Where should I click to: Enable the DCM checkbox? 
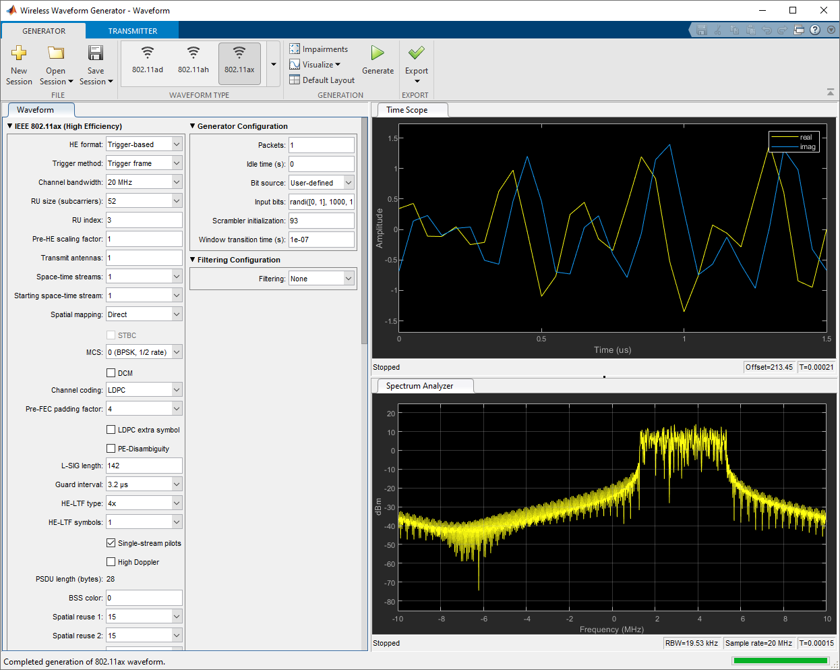(111, 373)
